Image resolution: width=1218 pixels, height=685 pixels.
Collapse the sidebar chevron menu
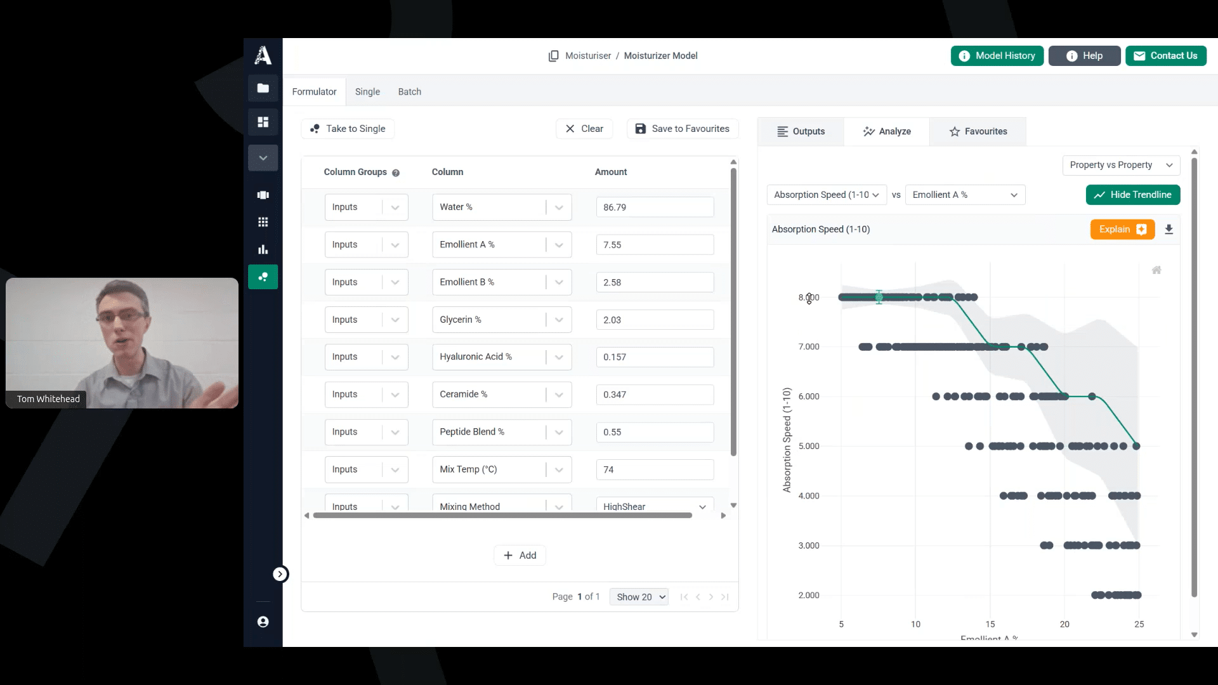(263, 158)
